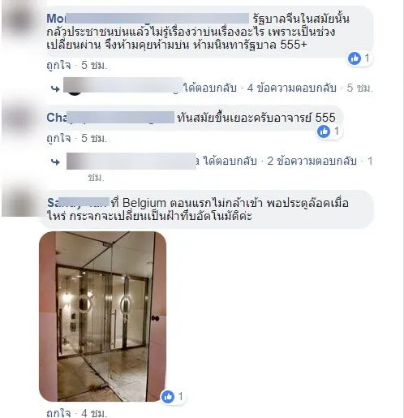The image size is (404, 418).
Task: Open the glass bathroom door photo attachment
Action: point(103,317)
